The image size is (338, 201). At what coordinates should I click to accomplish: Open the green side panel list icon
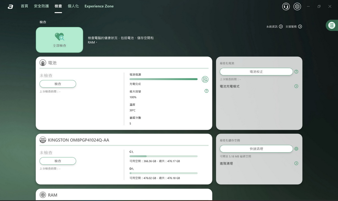tap(332, 25)
